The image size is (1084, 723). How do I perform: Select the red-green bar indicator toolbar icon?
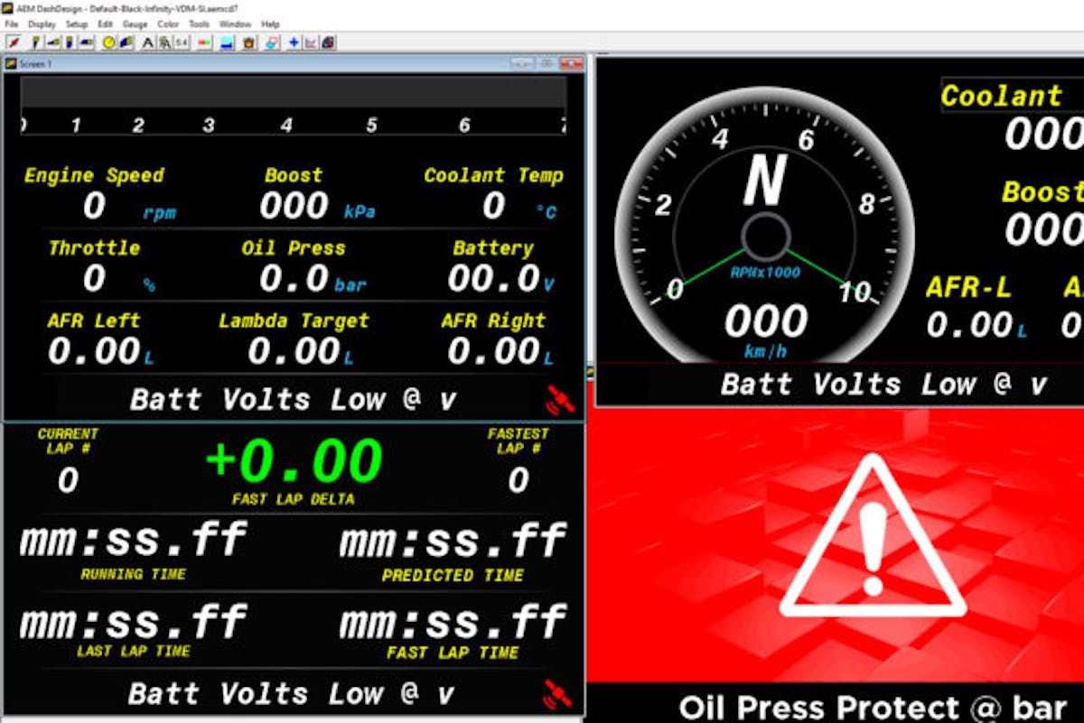(205, 42)
